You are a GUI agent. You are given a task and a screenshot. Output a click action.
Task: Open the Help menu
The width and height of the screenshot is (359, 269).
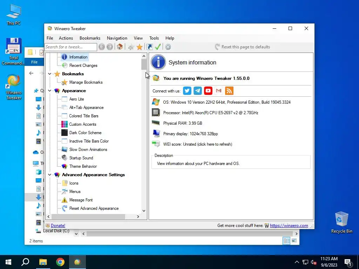(170, 38)
